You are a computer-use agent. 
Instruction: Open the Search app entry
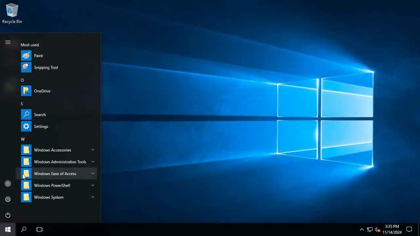tap(56, 115)
